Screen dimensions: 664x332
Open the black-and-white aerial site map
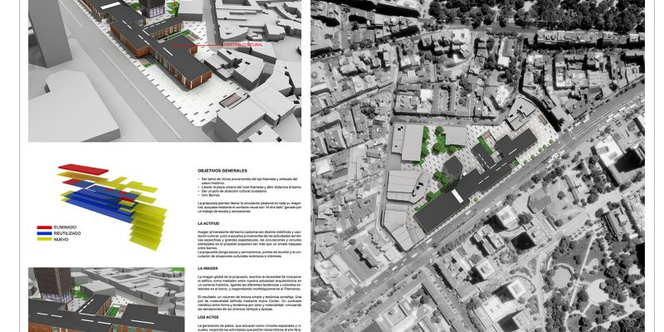[486, 166]
